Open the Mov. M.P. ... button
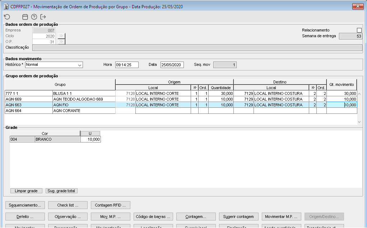The width and height of the screenshot is (367, 228). 111,217
